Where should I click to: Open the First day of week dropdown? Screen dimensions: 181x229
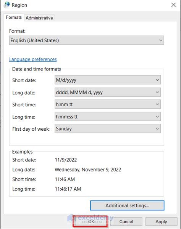point(108,128)
